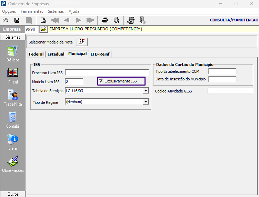Click the undo arrow toolbar icon
The width and height of the screenshot is (259, 197).
(6, 20)
